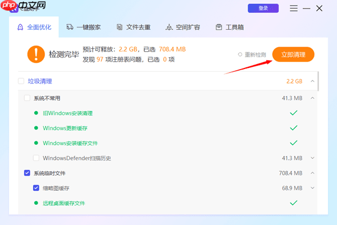337x225 pixels.
Task: Minimize the window
Action: [306, 8]
